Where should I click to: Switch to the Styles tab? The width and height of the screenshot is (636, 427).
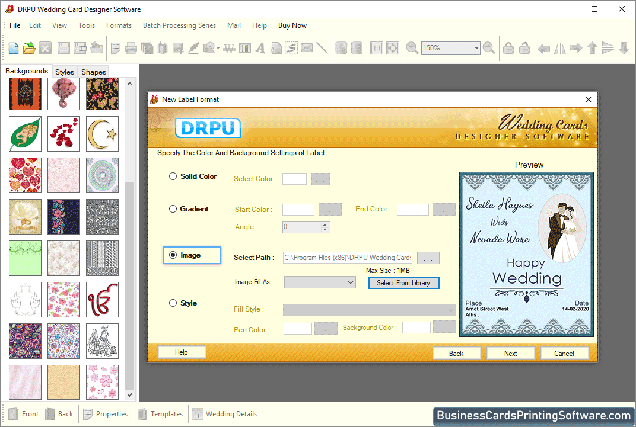pyautogui.click(x=65, y=72)
